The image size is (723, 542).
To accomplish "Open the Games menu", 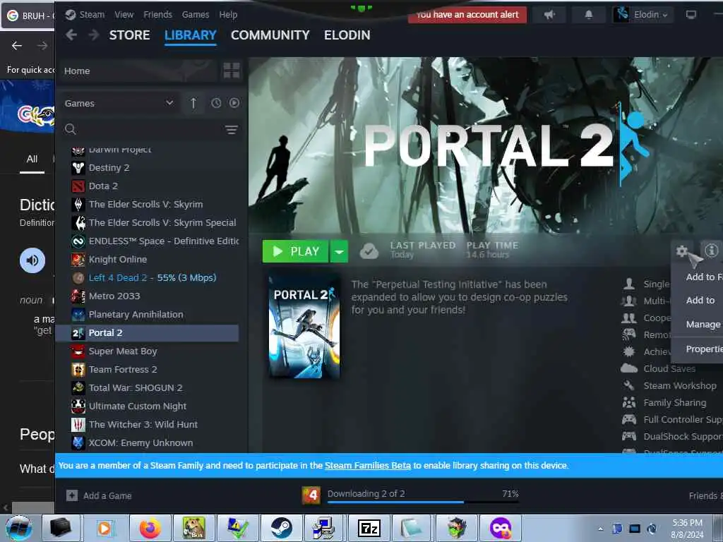I will [195, 15].
